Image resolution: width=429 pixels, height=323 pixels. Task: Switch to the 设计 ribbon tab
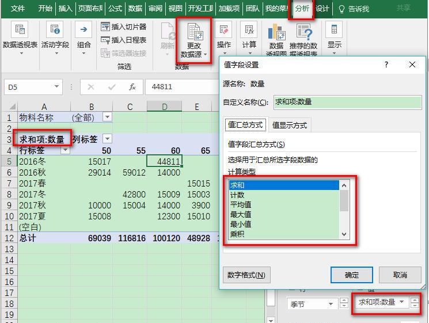tap(322, 9)
